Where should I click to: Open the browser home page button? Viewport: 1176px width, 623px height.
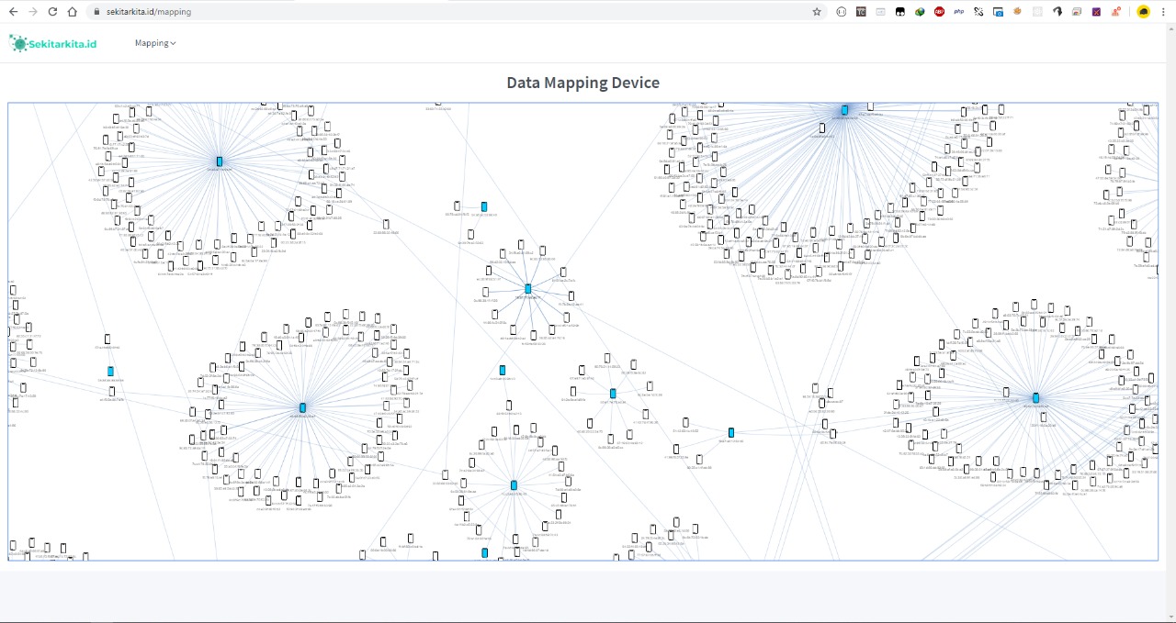coord(73,12)
